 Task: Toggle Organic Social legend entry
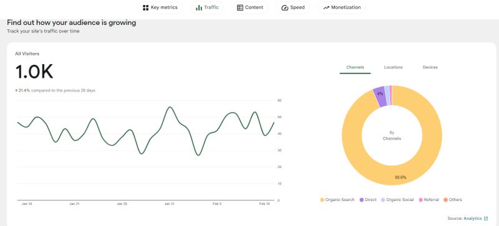[397, 200]
